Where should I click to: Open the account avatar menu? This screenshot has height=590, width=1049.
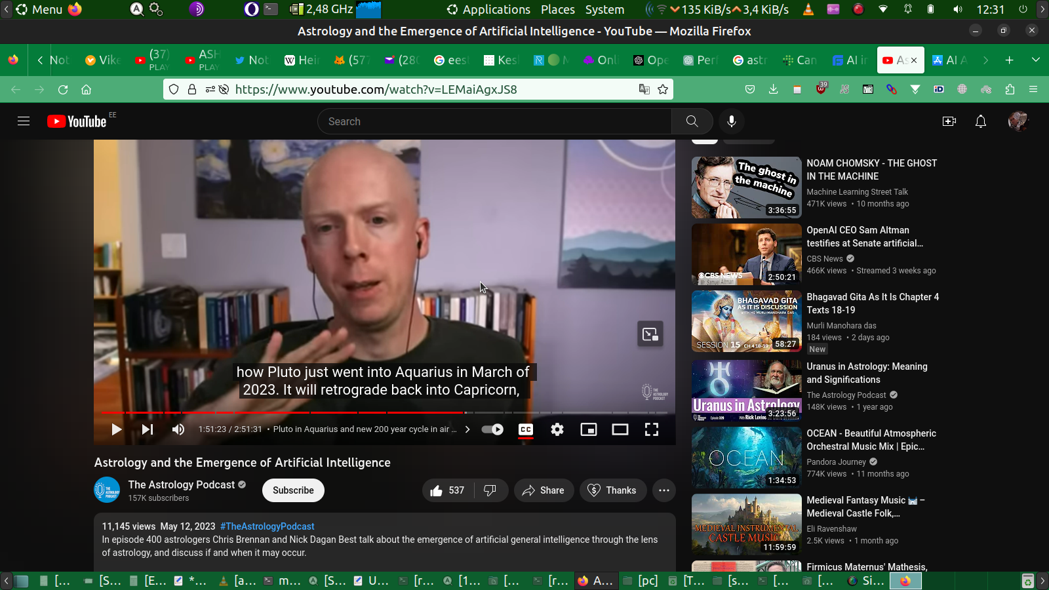point(1018,121)
